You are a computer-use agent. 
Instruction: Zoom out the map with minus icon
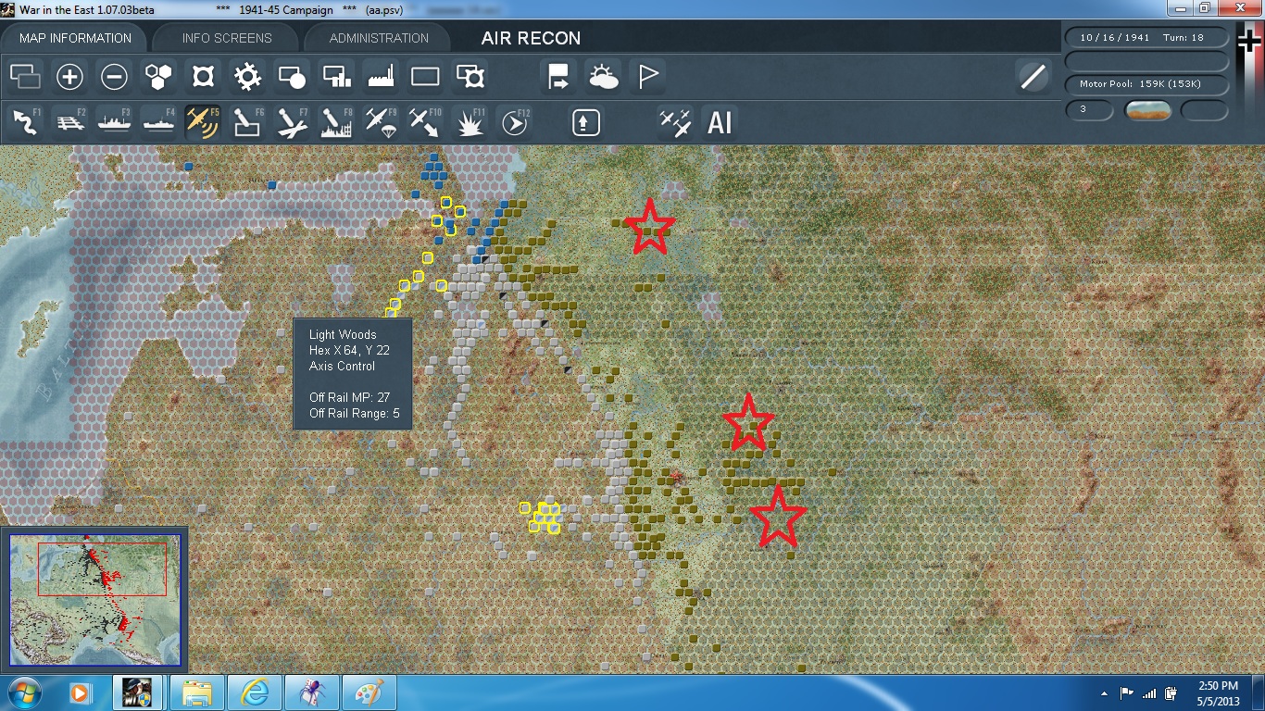(114, 77)
